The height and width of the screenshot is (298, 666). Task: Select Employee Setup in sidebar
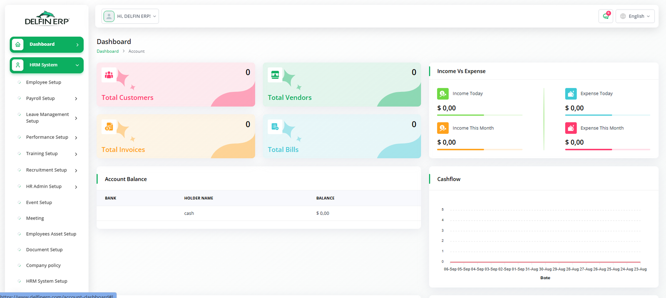click(44, 82)
